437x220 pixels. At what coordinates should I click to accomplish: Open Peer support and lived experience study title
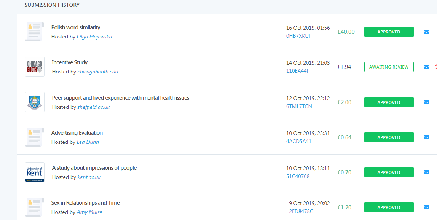(121, 98)
